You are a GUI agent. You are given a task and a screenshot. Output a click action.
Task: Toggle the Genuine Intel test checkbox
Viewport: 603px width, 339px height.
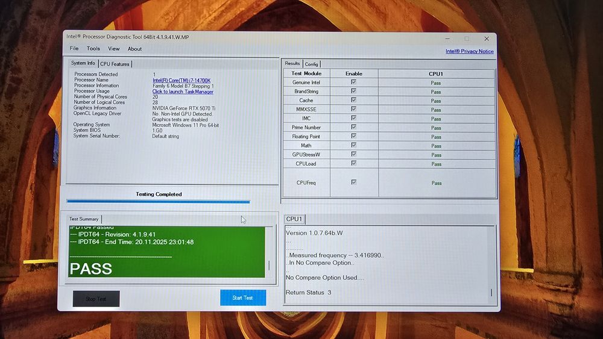pos(353,82)
